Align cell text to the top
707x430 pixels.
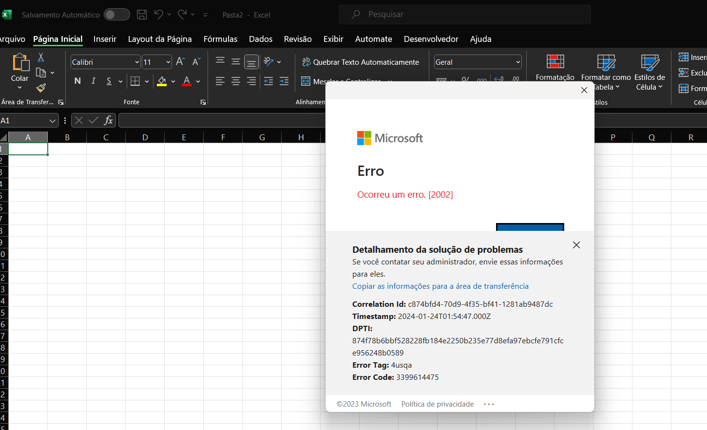[220, 61]
